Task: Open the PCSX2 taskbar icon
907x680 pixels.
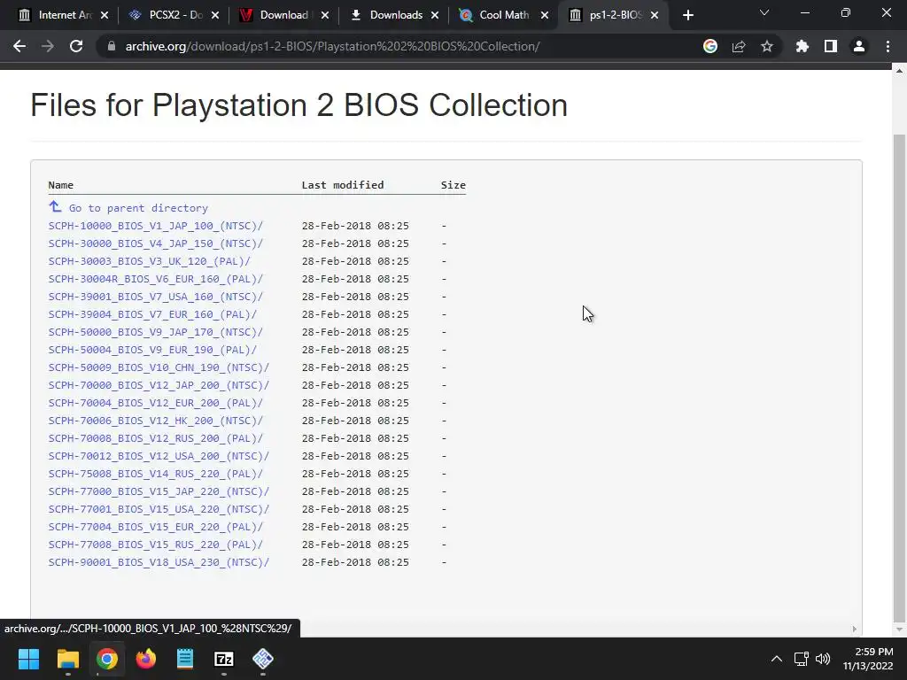Action: [x=263, y=659]
